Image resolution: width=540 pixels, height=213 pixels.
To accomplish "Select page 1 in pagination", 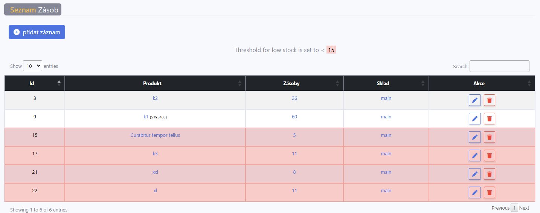I will pyautogui.click(x=514, y=208).
